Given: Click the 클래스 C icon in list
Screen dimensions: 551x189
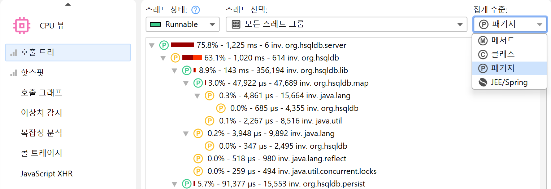Looking at the screenshot, I should pos(483,55).
